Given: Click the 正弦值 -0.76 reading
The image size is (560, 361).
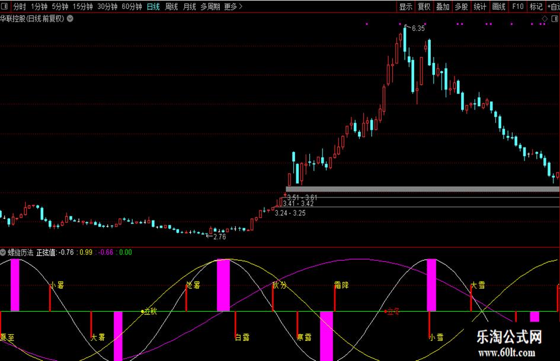Looking at the screenshot, I should pos(55,253).
